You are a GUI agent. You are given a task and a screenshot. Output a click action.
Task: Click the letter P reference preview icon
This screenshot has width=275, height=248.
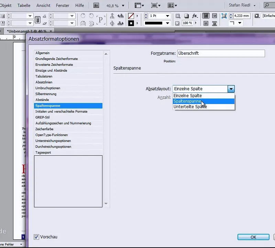[101, 20]
